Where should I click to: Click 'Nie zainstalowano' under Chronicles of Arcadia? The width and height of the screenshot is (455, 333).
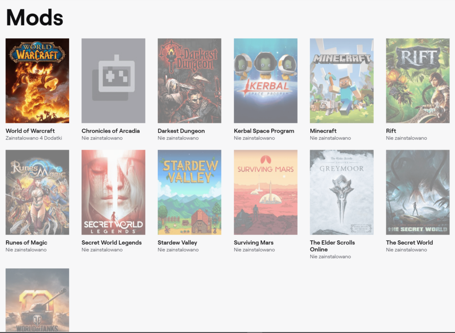coord(102,138)
